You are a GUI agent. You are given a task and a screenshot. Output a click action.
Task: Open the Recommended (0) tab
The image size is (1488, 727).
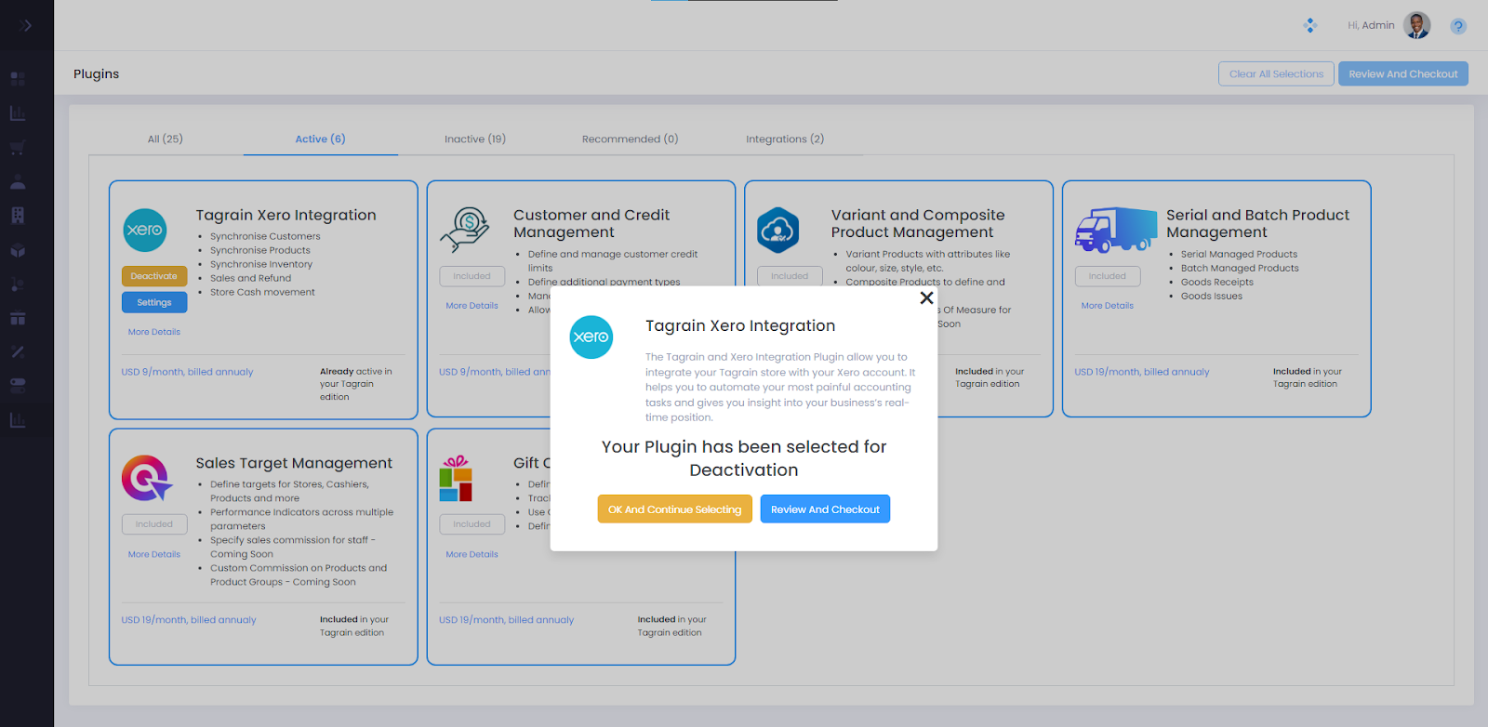(x=630, y=139)
